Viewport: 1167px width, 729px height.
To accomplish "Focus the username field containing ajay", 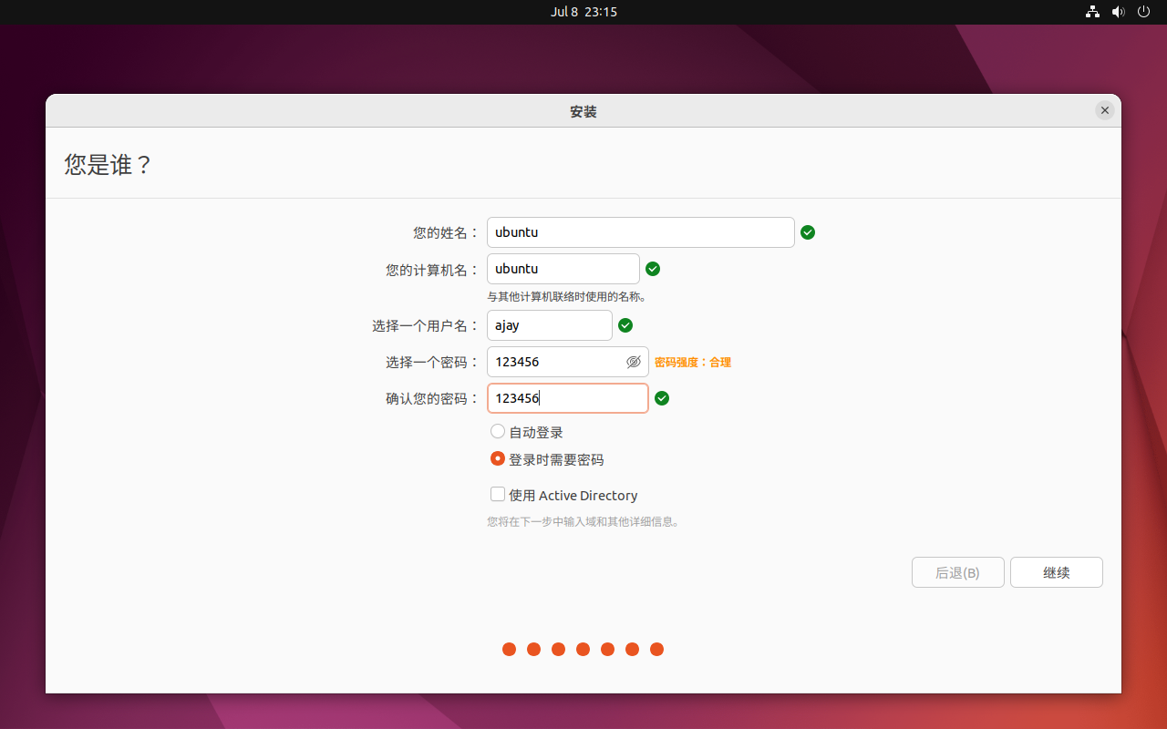I will pyautogui.click(x=549, y=325).
